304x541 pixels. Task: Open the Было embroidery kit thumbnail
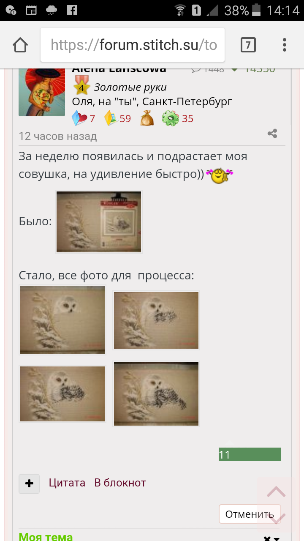(x=99, y=222)
